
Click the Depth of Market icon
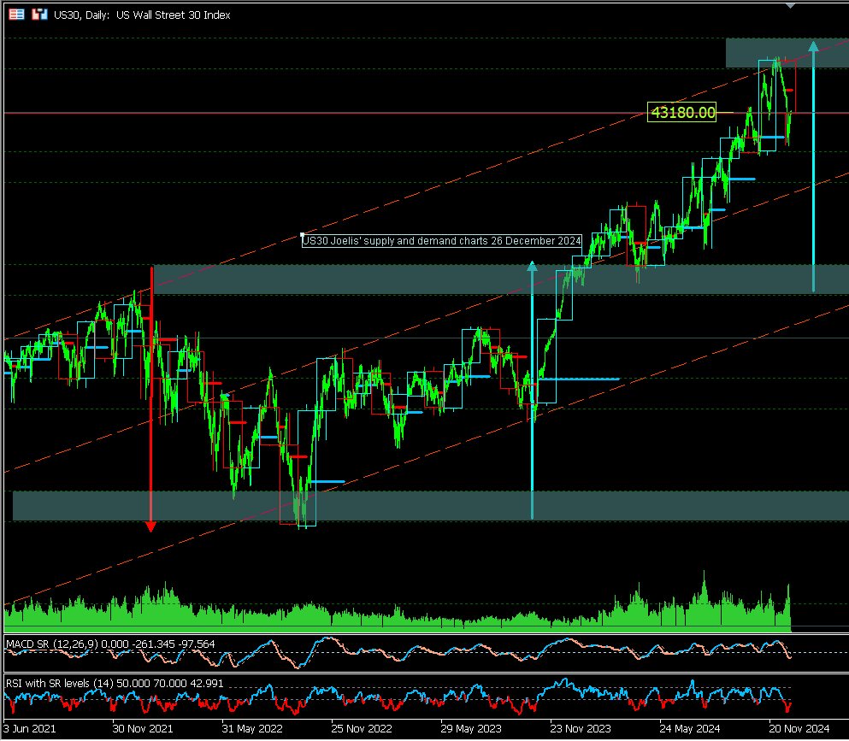pos(38,15)
